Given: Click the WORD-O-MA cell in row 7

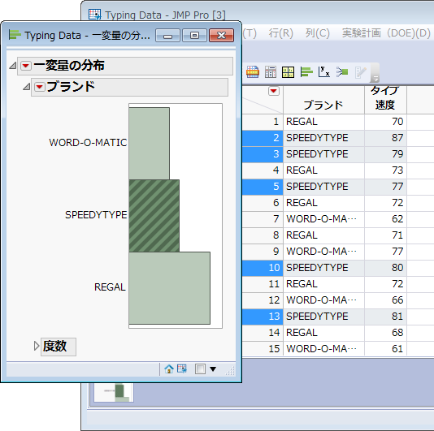Looking at the screenshot, I should (x=323, y=219).
